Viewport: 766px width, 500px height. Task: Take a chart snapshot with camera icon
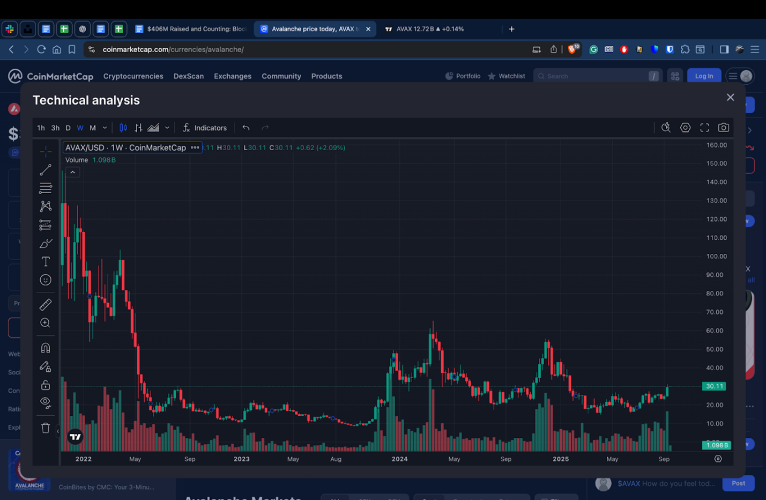[x=724, y=127]
